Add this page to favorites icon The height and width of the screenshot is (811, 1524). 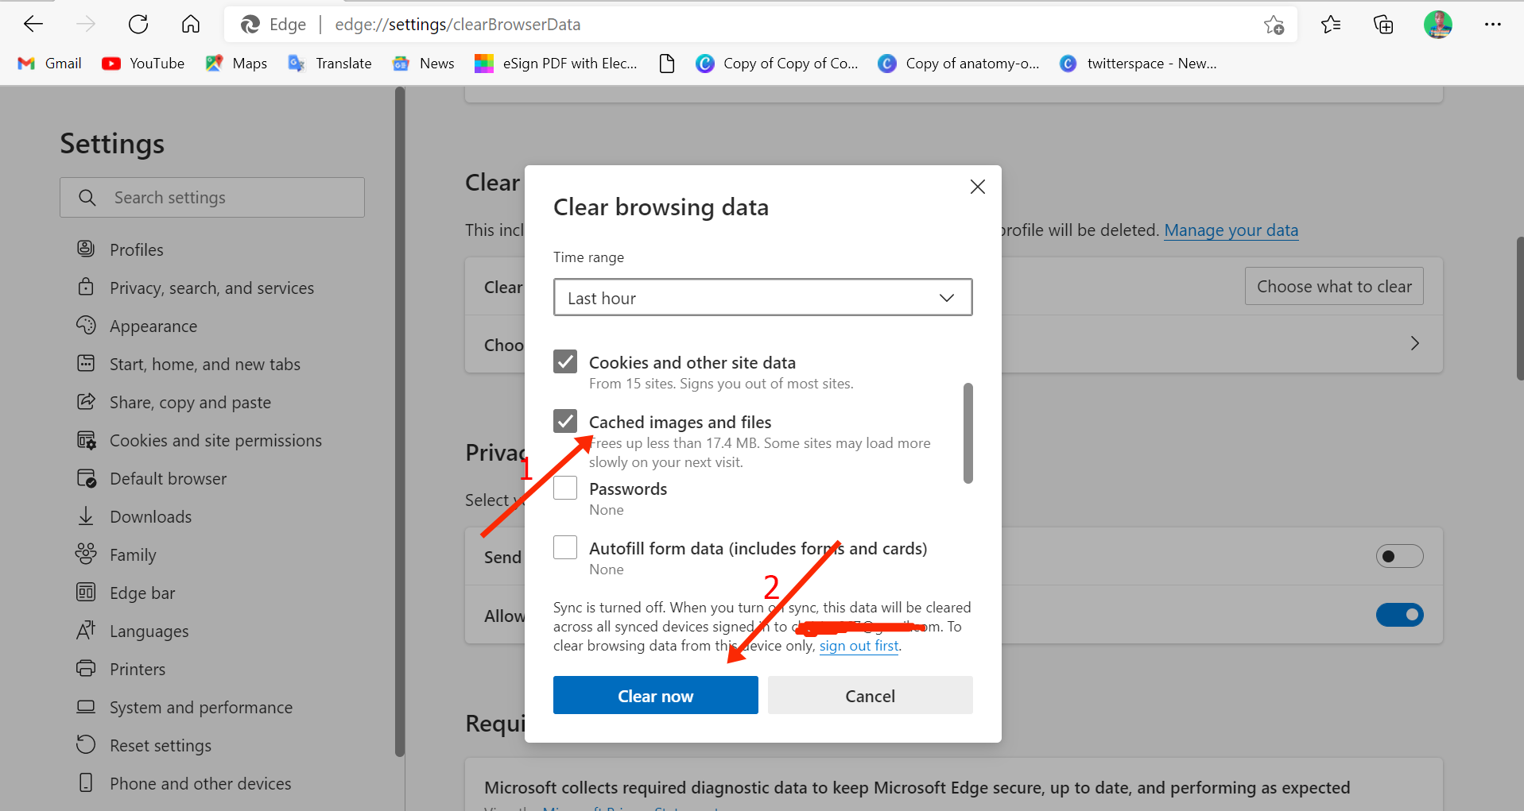1274,25
